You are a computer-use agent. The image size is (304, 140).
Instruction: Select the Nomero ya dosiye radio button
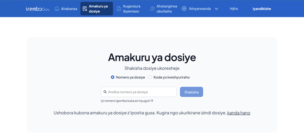(112, 77)
